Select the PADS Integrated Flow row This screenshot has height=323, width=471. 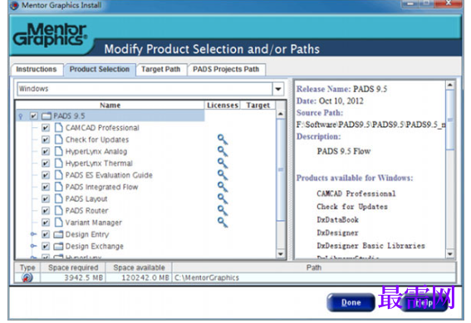point(101,187)
